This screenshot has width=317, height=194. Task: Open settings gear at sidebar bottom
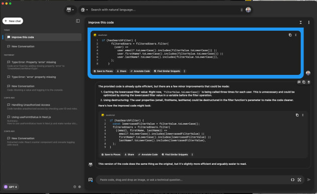80,187
